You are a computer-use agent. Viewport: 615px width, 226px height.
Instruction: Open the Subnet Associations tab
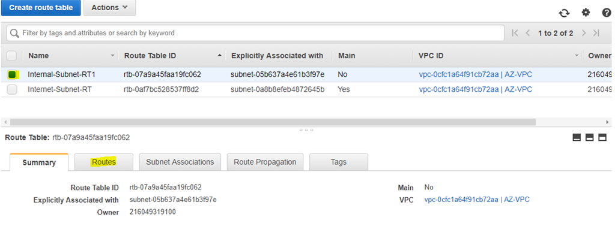pyautogui.click(x=180, y=162)
